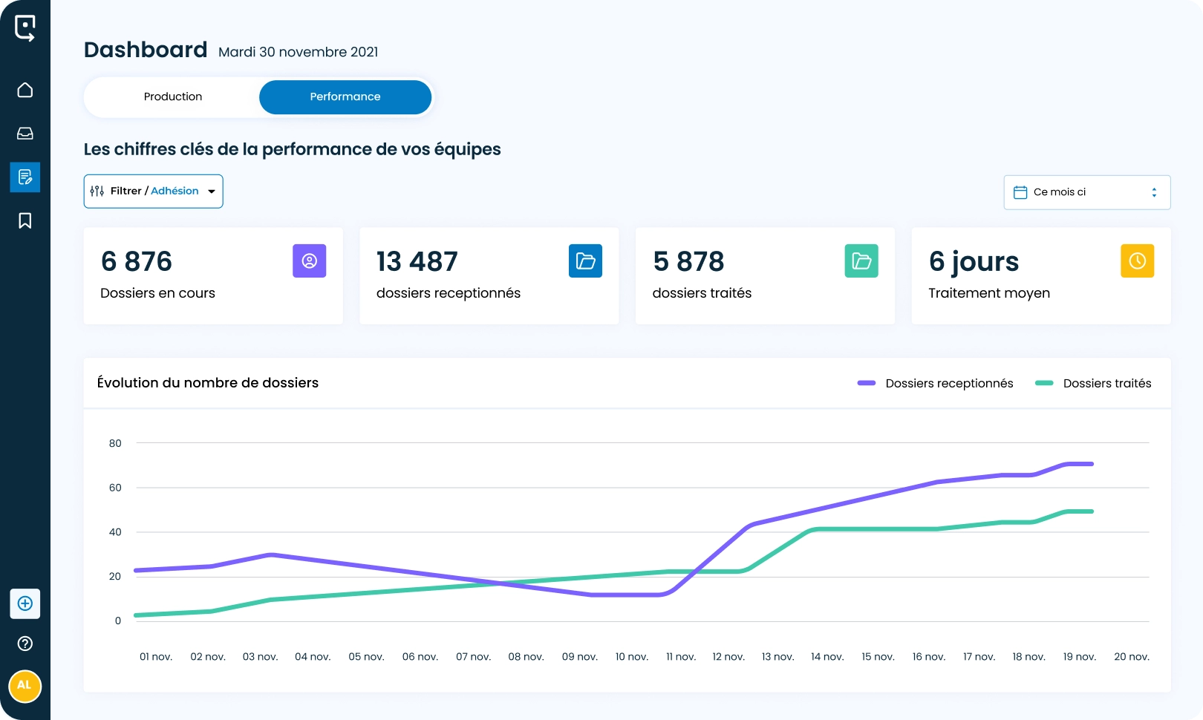Click the blue folder icon on dossiers receptionnés card

(585, 261)
